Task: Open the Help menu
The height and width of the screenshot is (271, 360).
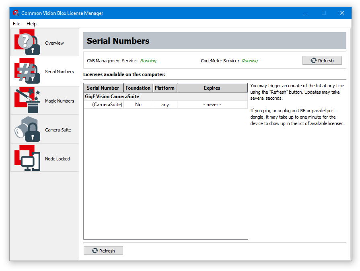Action: (x=31, y=24)
